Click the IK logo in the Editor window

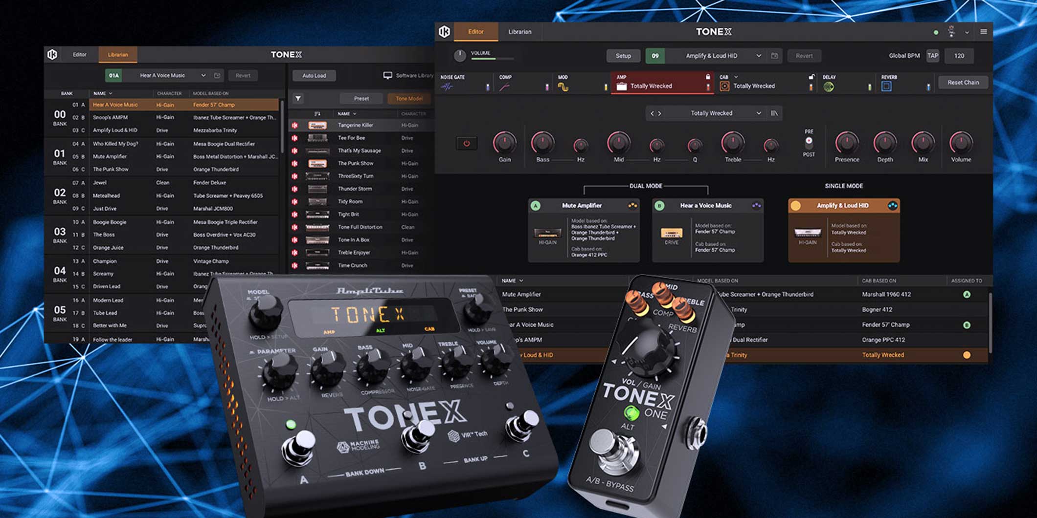pos(444,32)
